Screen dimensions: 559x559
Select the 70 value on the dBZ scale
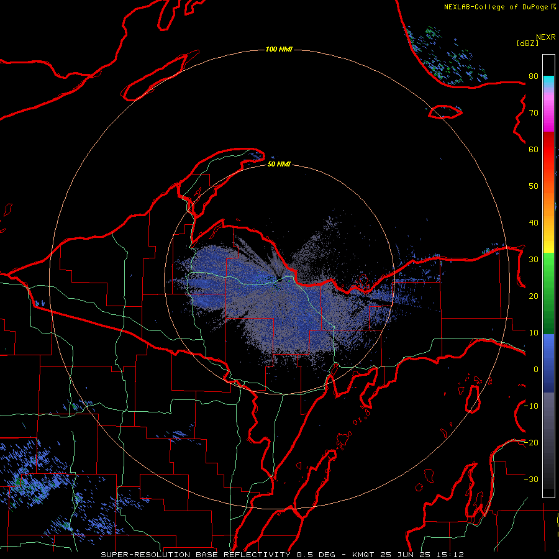[534, 112]
